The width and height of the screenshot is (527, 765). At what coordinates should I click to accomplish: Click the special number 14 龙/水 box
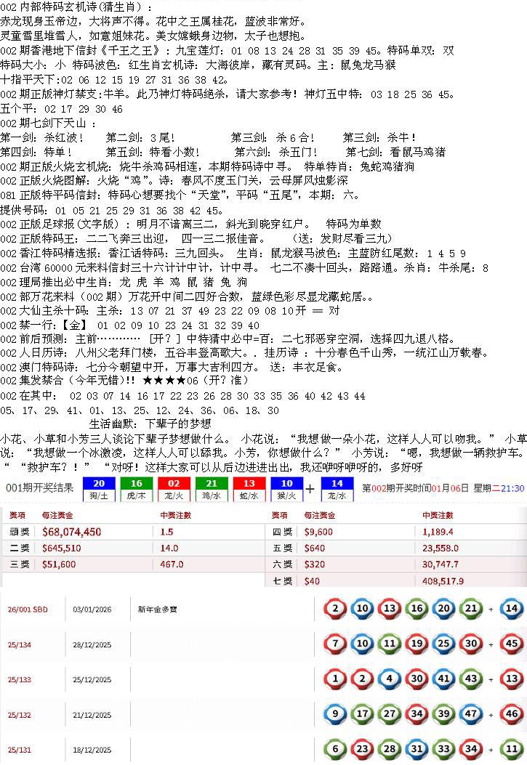point(337,489)
